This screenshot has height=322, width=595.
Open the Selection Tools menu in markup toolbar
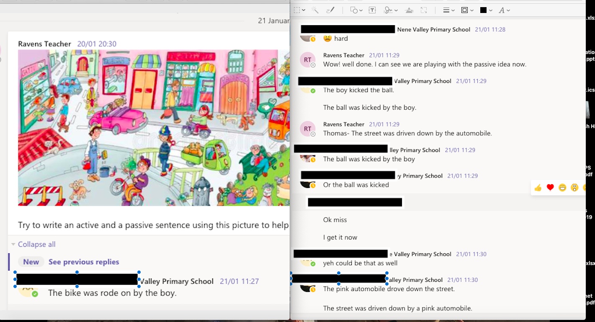click(299, 10)
